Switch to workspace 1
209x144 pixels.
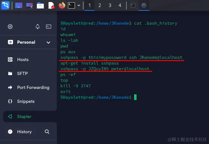tap(90, 5)
